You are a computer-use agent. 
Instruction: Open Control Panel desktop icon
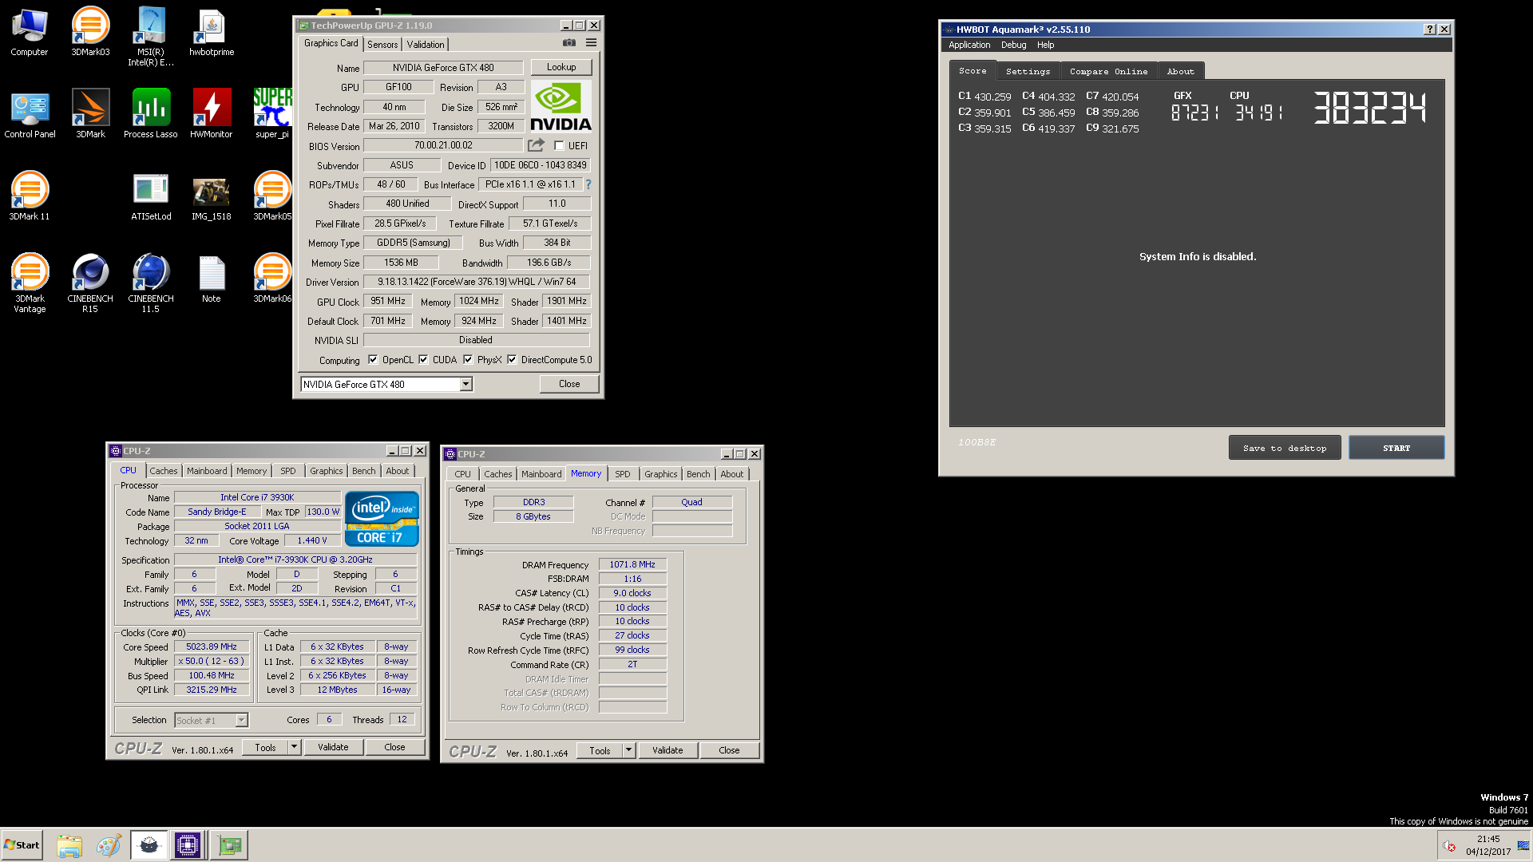[x=30, y=114]
